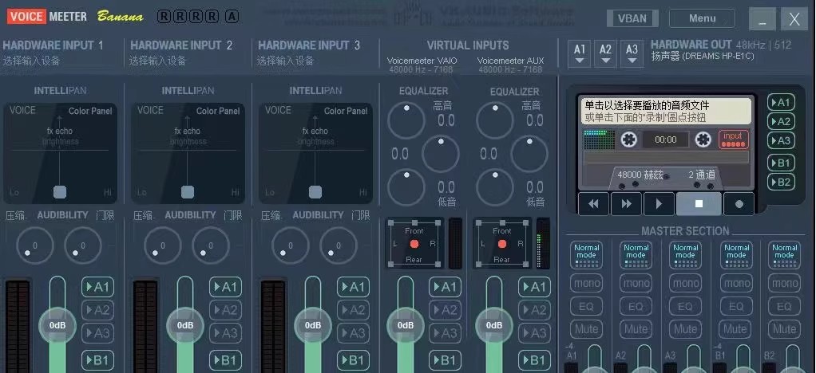Enable B1 routing on Hardware Input 2

coord(225,360)
